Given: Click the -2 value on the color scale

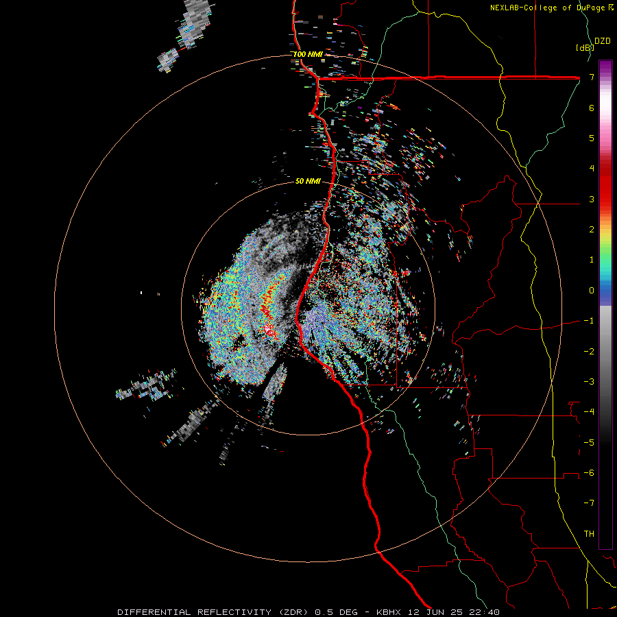Looking at the screenshot, I should coord(589,352).
